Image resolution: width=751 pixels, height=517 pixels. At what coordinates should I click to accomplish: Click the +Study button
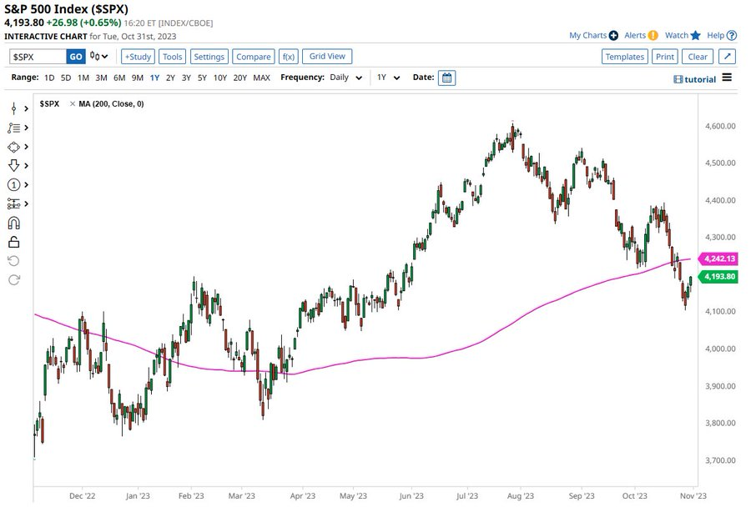138,57
